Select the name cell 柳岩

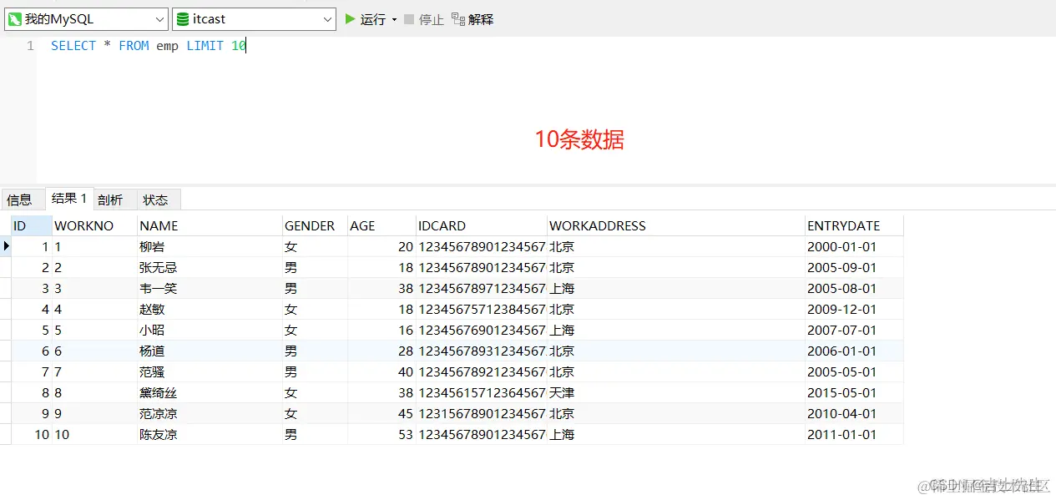coord(210,246)
